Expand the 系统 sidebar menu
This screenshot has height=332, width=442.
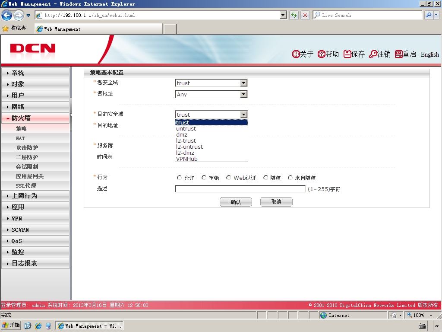(x=35, y=73)
